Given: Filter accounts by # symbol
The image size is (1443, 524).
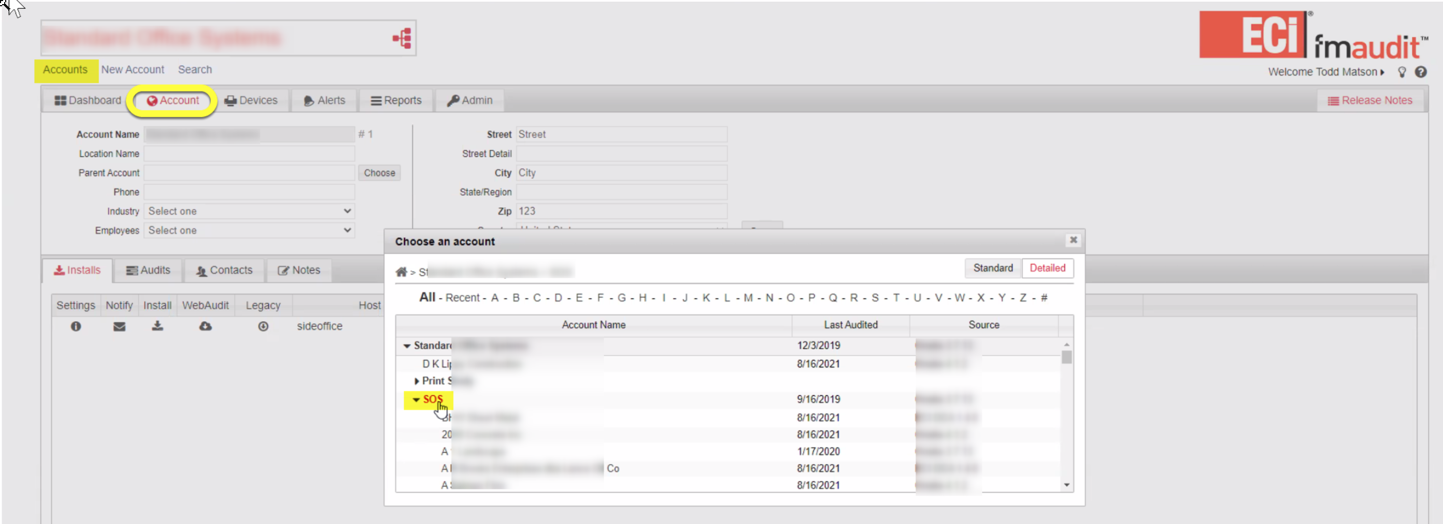Looking at the screenshot, I should tap(1044, 298).
